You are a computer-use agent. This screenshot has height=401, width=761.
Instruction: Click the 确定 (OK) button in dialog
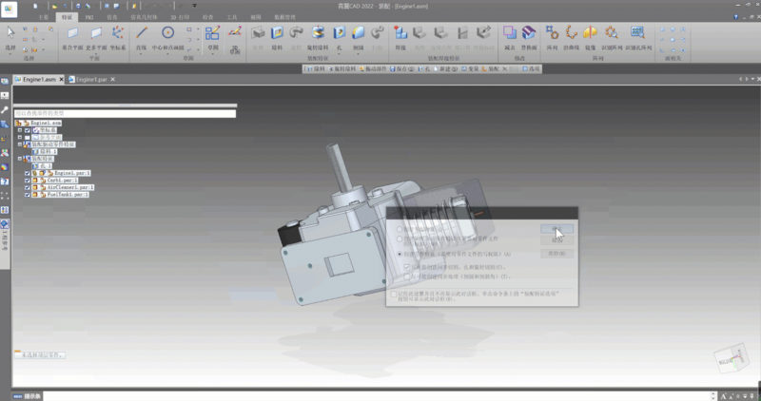556,230
